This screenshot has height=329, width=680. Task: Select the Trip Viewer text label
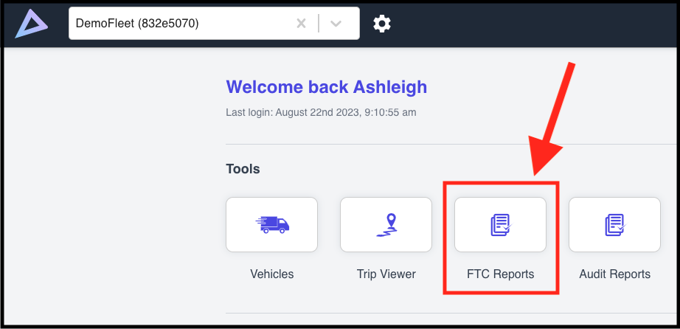pos(386,274)
